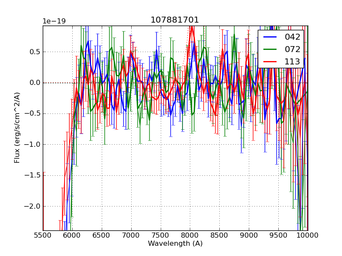The image size is (342, 256).
Task: Click the Flux (erg/s/cm^2/A) y-axis label
Action: coord(17,128)
